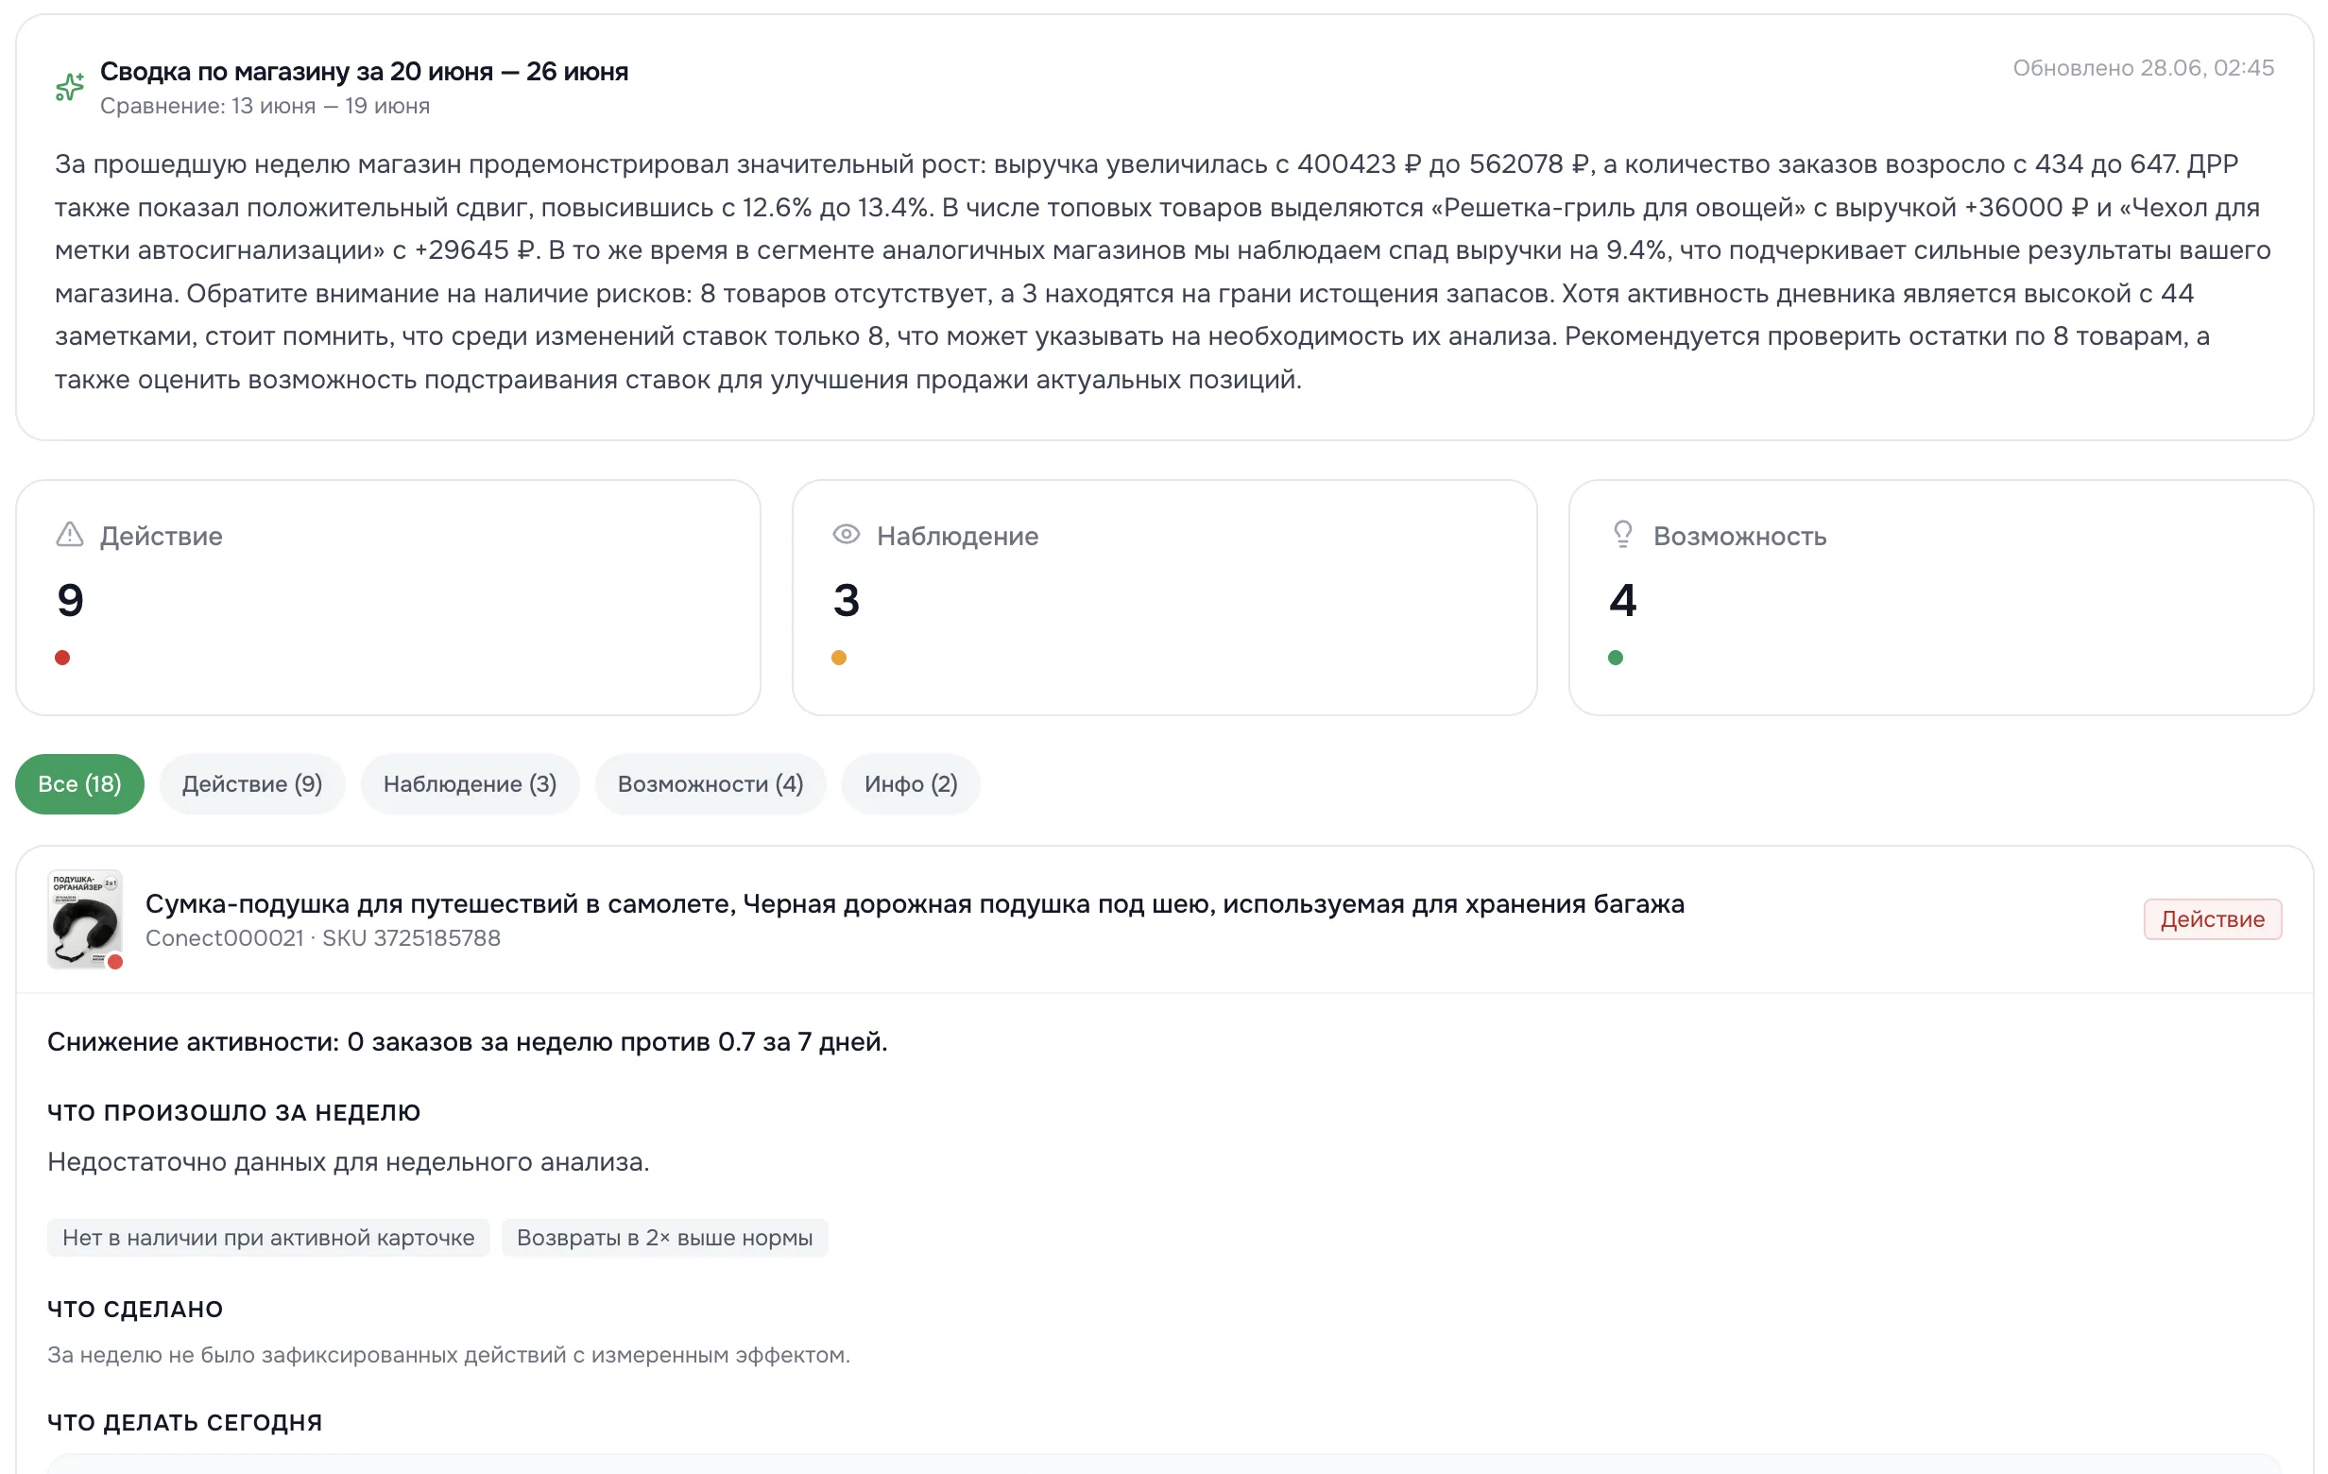Click the warning triangle icon beside Действие
Screen dimensions: 2328x1474
(70, 535)
